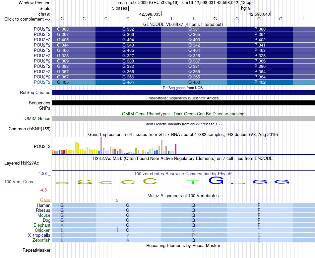Click the magenta GTEx expression bar
This screenshot has height=258, width=315.
(176, 149)
